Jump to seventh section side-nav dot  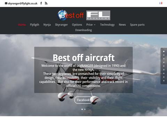coord(164,73)
